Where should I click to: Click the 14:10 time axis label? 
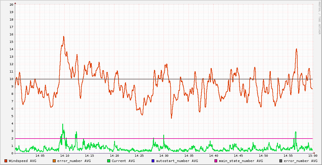(x=65, y=156)
